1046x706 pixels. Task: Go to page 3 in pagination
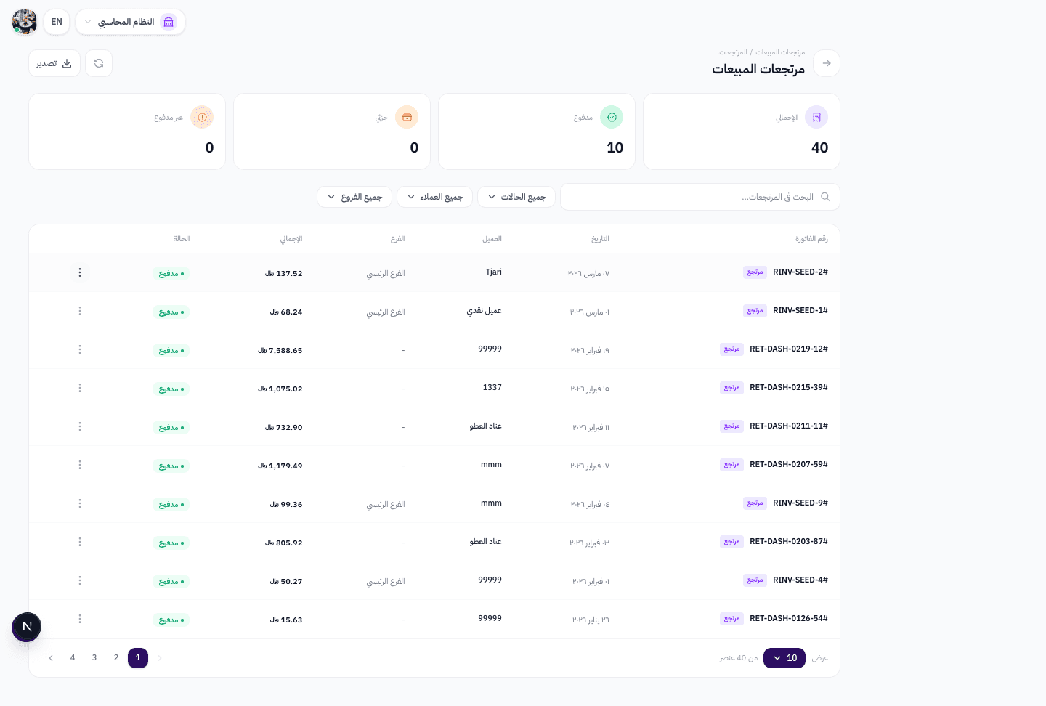click(94, 657)
